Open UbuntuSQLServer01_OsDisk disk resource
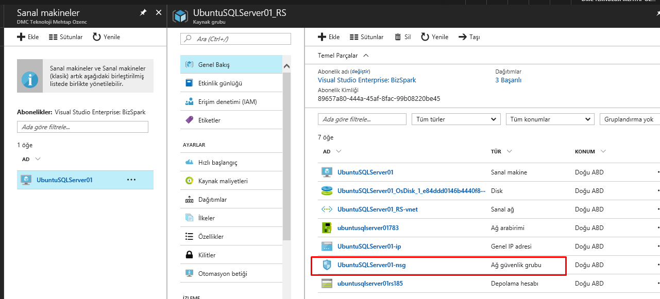660x299 pixels. pyautogui.click(x=411, y=191)
